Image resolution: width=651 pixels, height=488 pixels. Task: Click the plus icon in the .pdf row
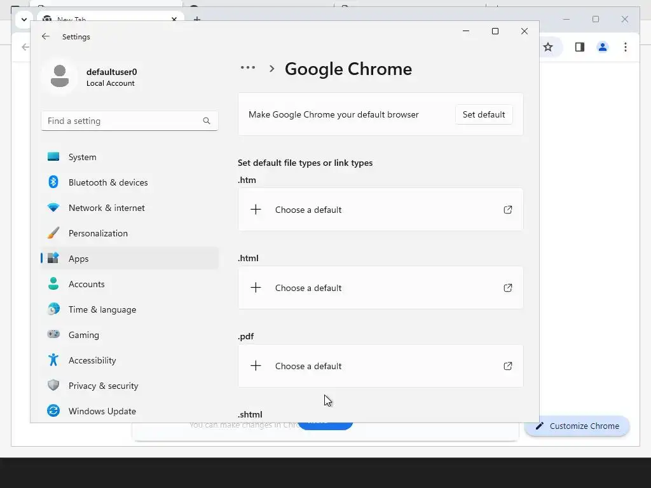coord(256,365)
